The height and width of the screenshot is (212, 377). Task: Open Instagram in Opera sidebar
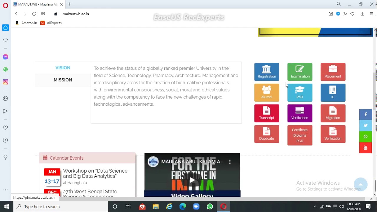click(5, 82)
